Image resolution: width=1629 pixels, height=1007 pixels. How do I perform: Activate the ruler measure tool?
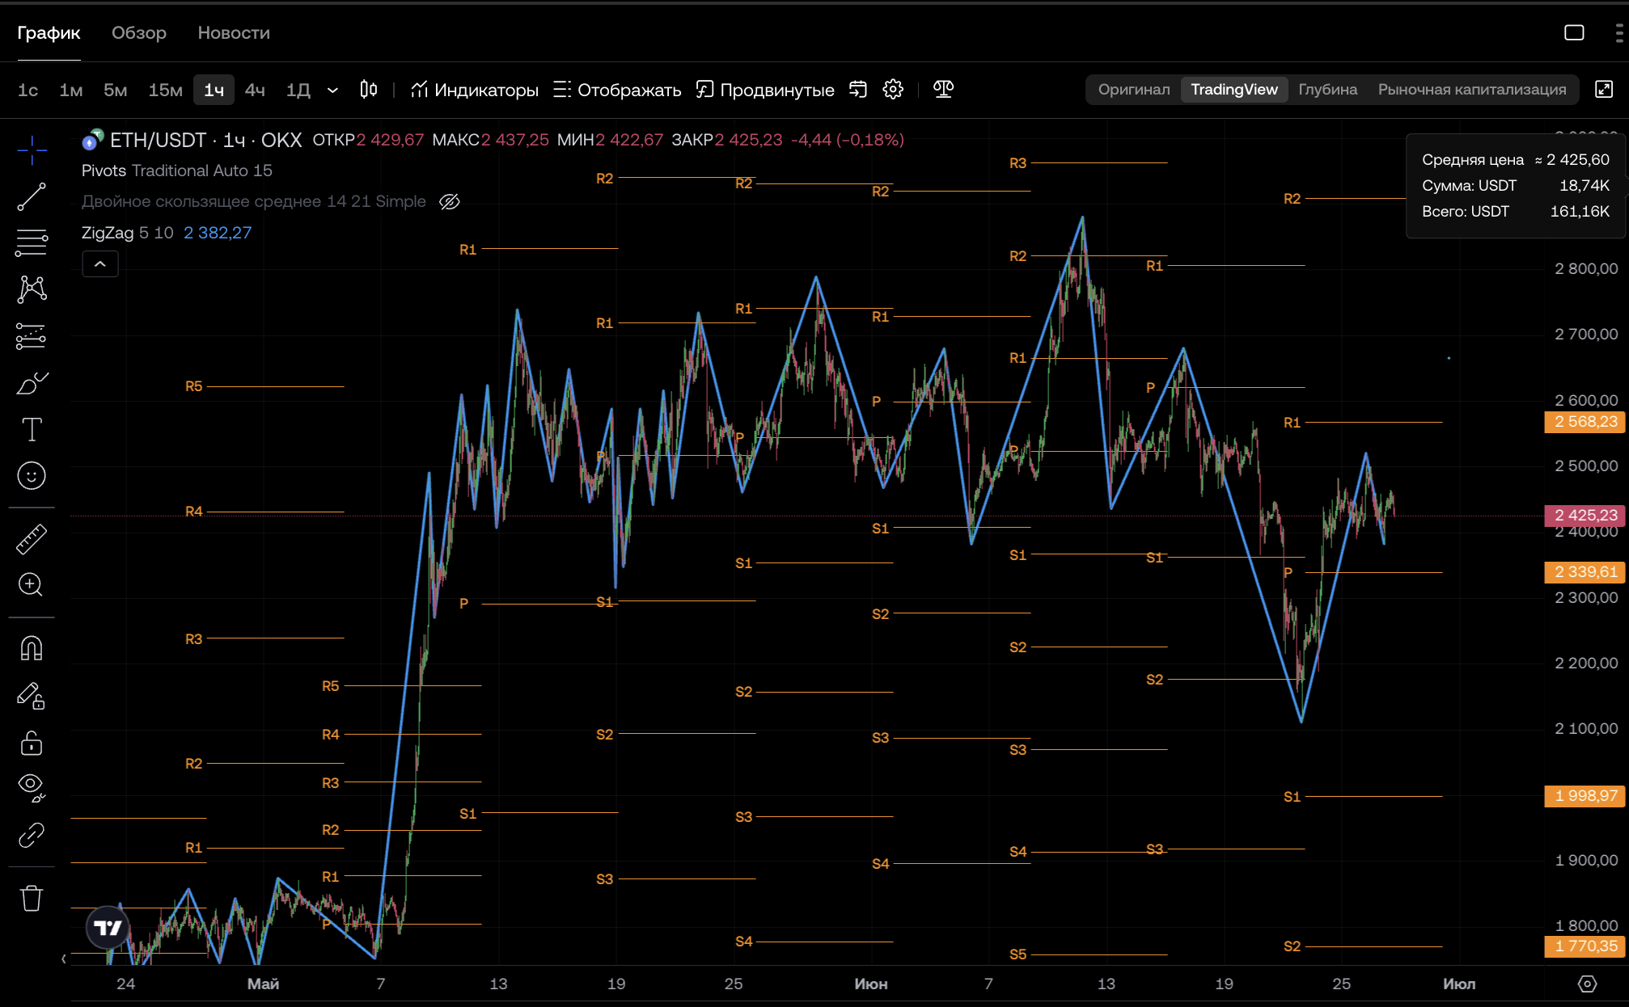coord(32,539)
